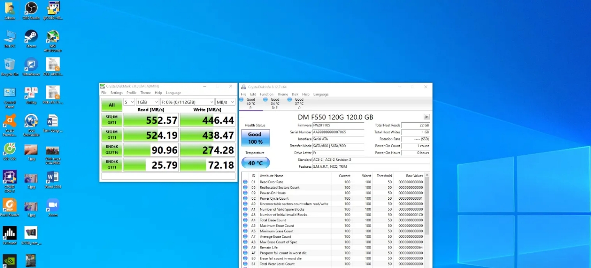Image resolution: width=591 pixels, height=268 pixels.
Task: Select the 2.jpg image file on desktop
Action: pos(31,180)
